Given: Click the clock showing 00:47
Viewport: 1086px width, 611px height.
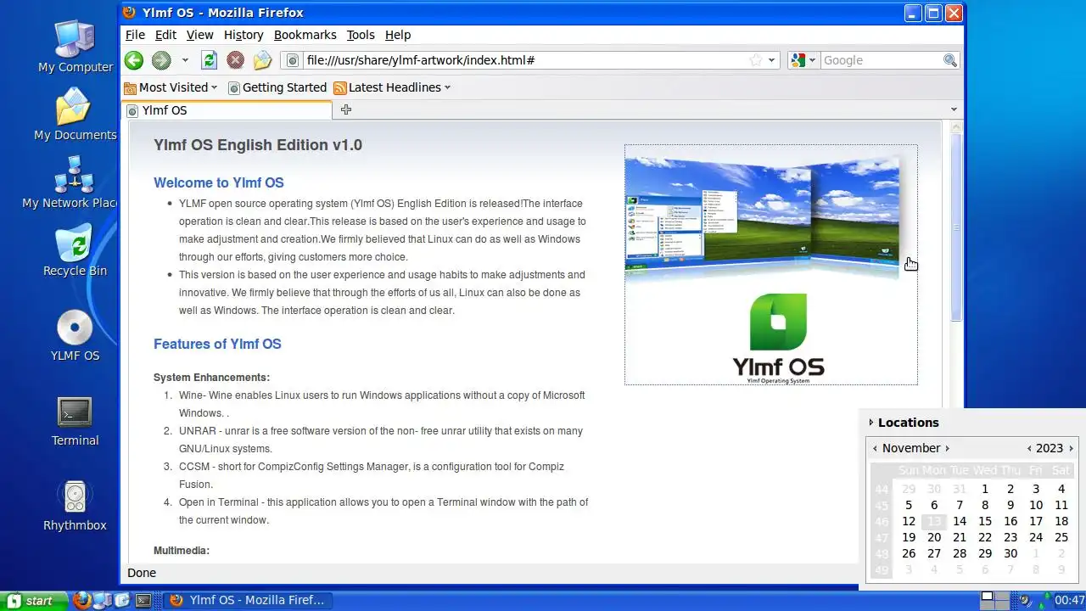Looking at the screenshot, I should pos(1070,601).
